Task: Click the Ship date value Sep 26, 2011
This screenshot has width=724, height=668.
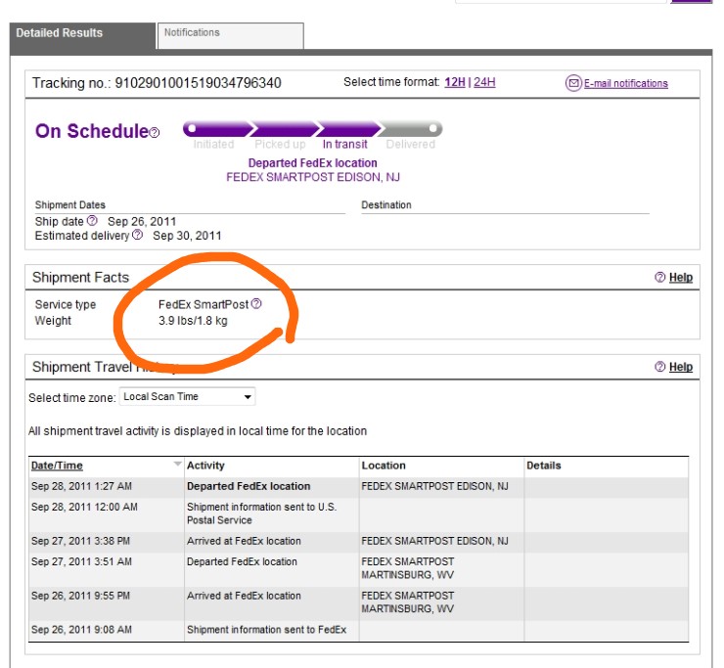Action: pos(142,222)
